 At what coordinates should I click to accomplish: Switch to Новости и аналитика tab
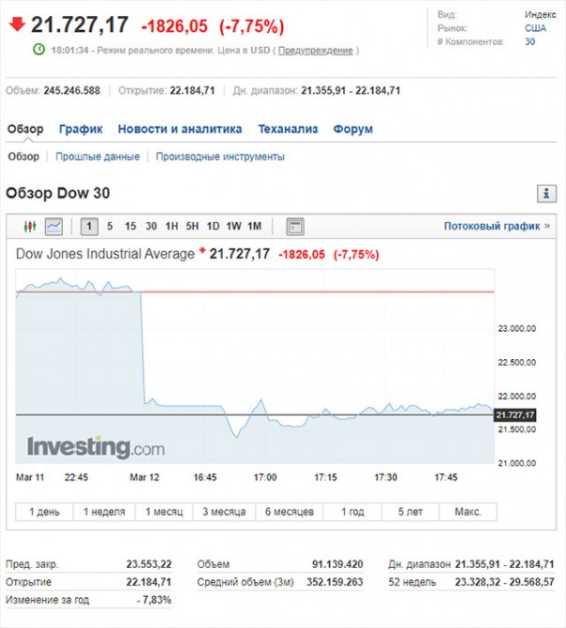pos(180,129)
